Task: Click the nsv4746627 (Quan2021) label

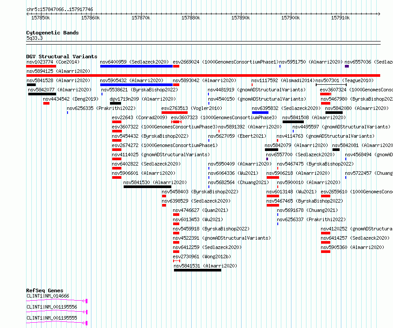Action: coord(200,210)
